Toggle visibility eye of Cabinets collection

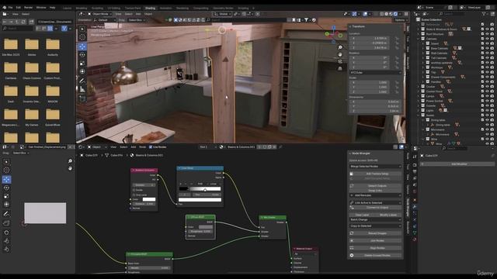click(x=487, y=39)
